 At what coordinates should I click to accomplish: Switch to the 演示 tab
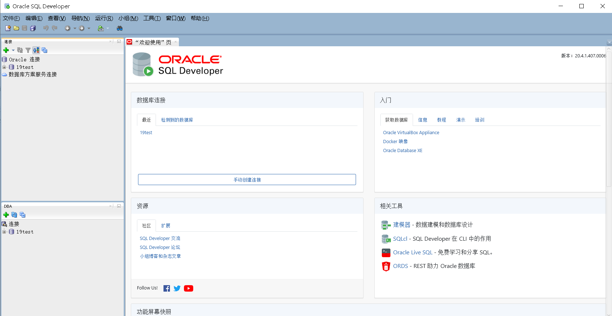[461, 120]
